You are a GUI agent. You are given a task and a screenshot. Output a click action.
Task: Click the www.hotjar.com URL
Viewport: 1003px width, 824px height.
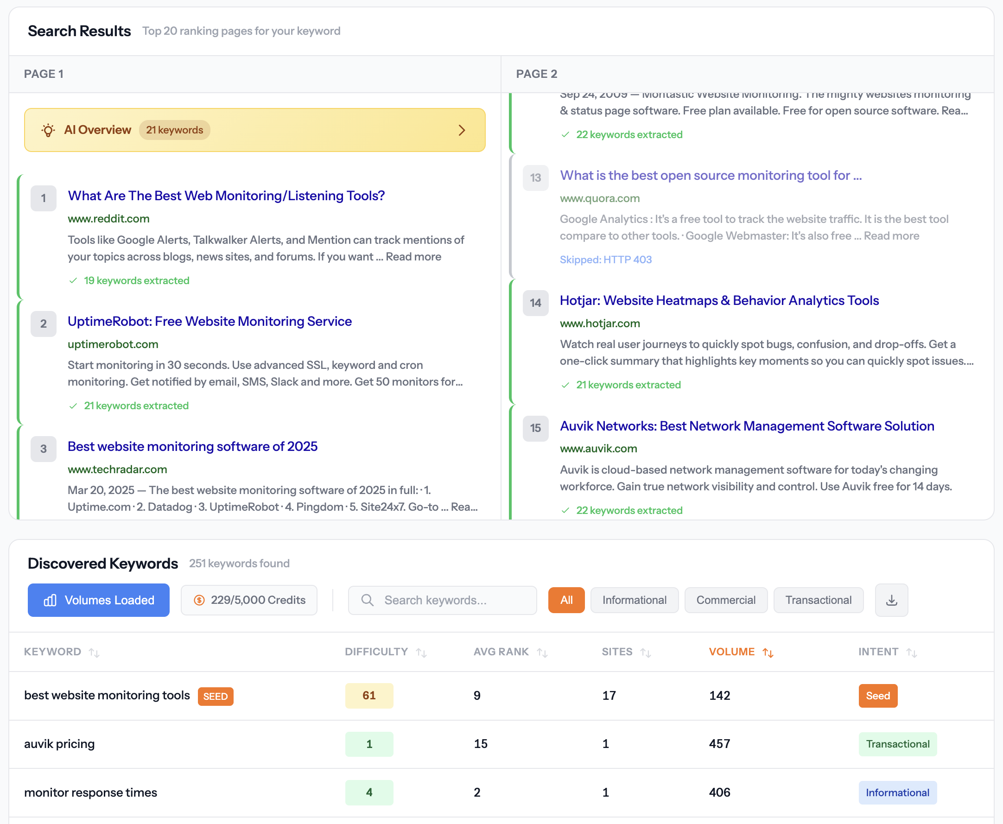[x=600, y=323]
